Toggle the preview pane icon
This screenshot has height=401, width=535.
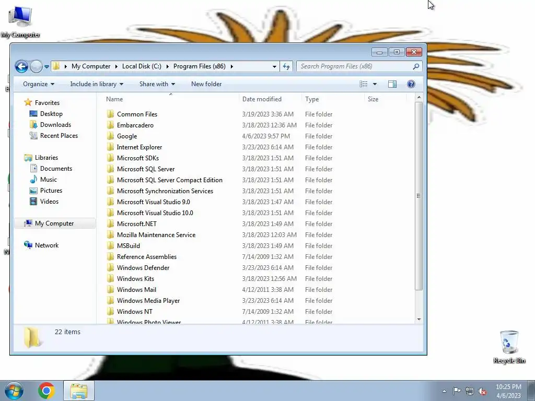[392, 84]
